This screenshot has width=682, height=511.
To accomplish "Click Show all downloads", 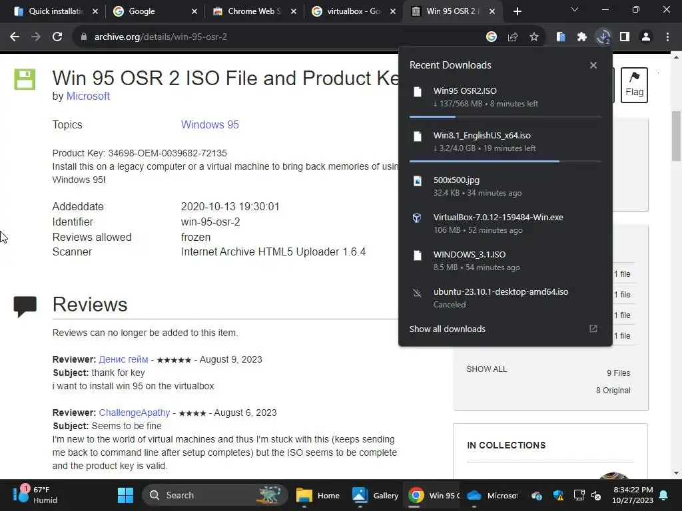I will [x=447, y=329].
